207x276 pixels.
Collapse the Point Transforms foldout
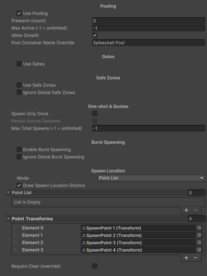8,219
